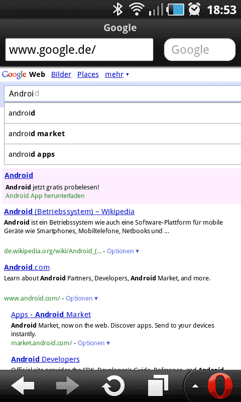Open the Android ad link

[x=19, y=175]
